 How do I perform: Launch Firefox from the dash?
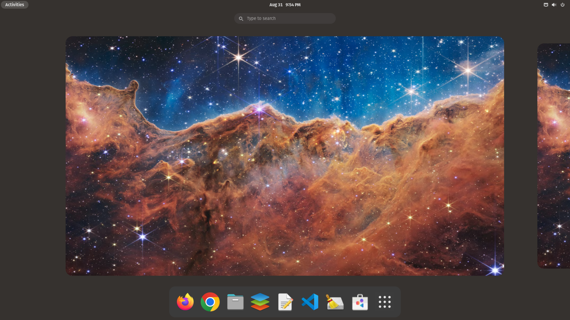(x=185, y=302)
